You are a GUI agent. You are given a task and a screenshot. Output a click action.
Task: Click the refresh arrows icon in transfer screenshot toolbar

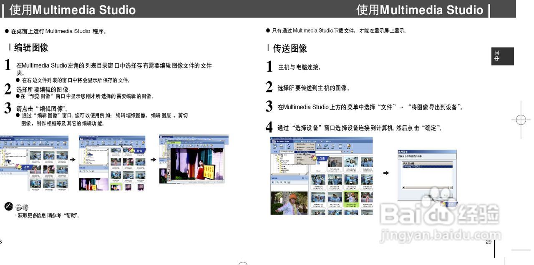[x=289, y=146]
